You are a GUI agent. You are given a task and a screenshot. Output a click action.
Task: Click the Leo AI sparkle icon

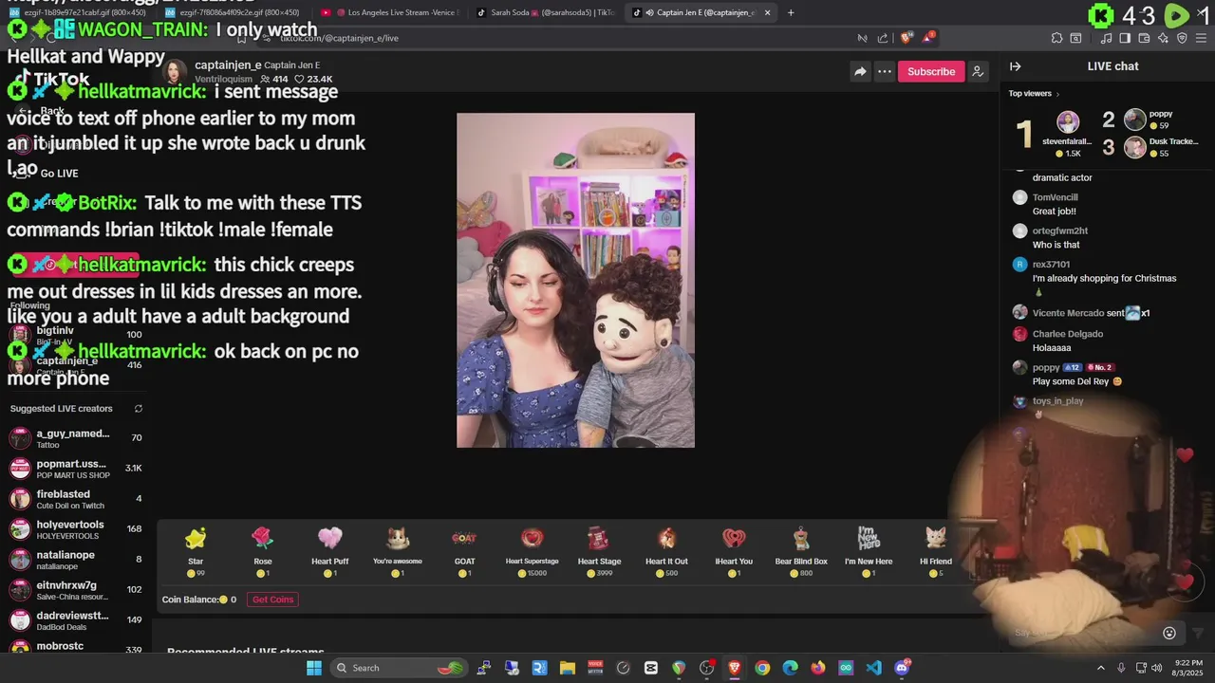click(1163, 38)
